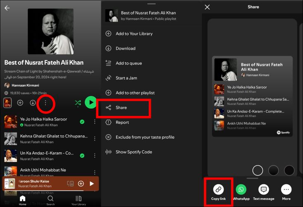Screen dimensions: 303x207
Task: Resume playback in the now playing bar
Action: point(92,183)
